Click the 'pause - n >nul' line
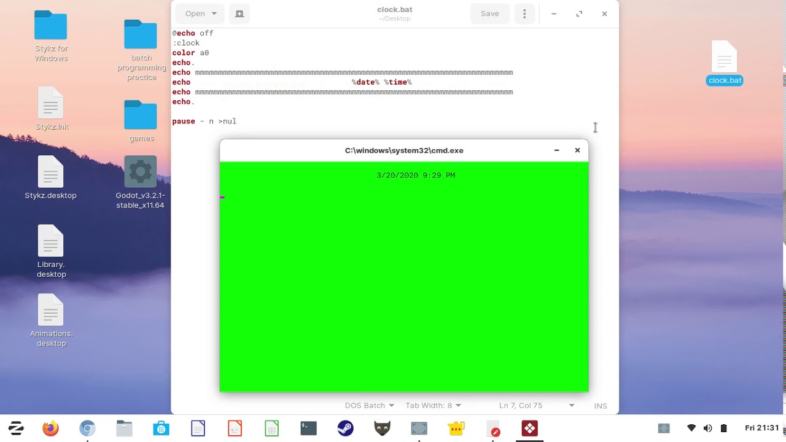This screenshot has height=442, width=786. [204, 122]
